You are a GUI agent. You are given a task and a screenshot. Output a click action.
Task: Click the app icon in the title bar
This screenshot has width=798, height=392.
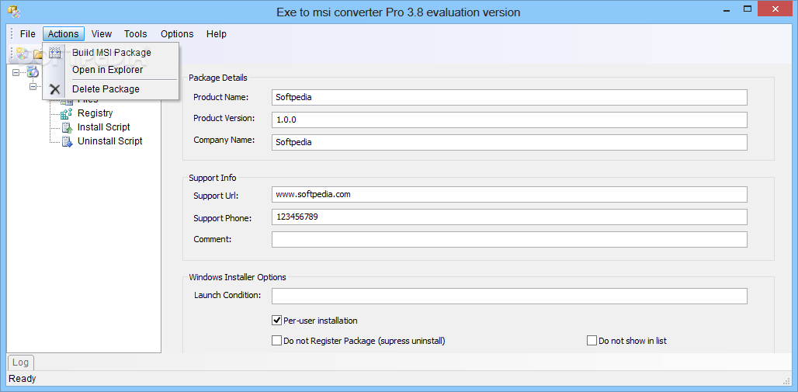point(14,11)
